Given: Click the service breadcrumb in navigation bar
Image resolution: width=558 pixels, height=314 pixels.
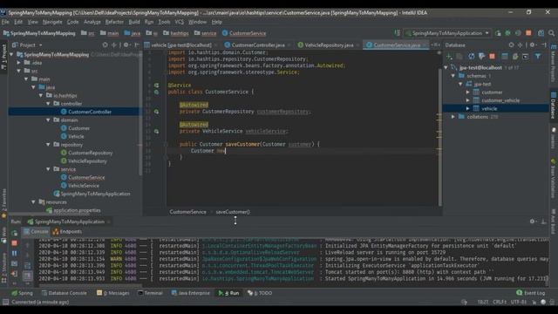Looking at the screenshot, I should pos(206,33).
